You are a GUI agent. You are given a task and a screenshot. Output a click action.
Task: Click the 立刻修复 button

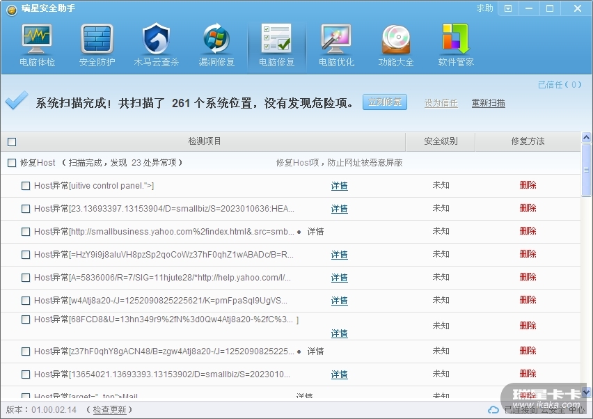coord(385,102)
